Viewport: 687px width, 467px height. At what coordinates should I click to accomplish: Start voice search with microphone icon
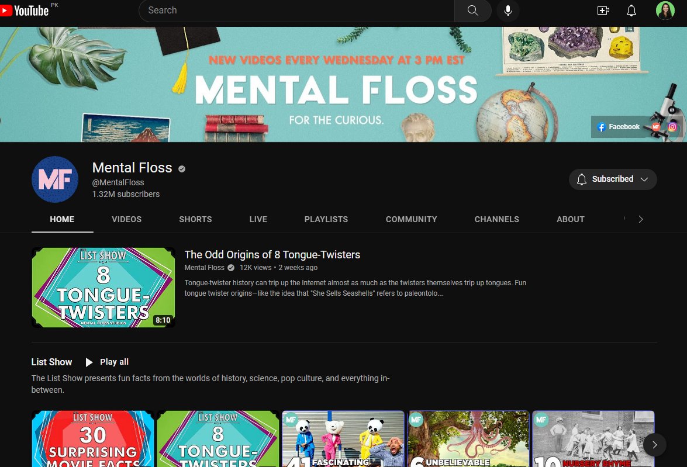(508, 11)
